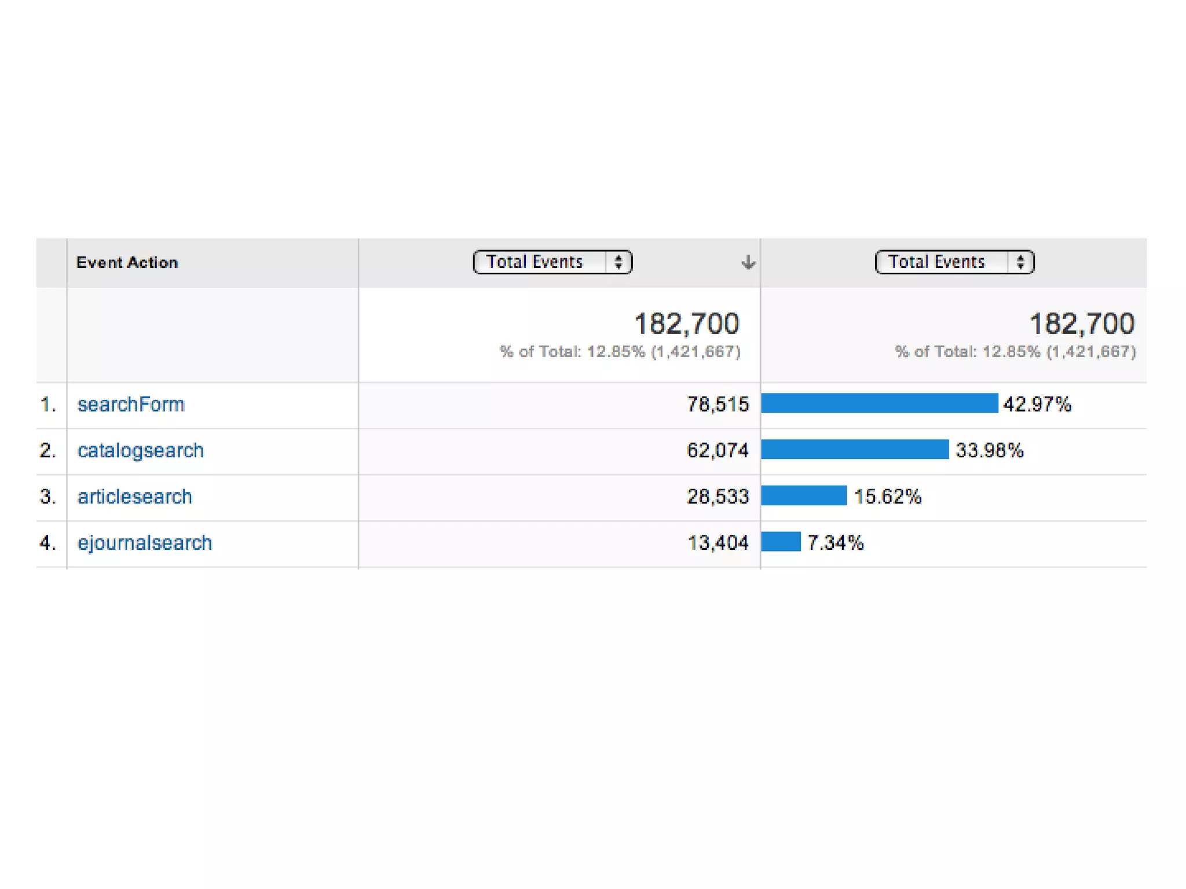
Task: Click the right dropdown stepper arrows
Action: [1020, 262]
